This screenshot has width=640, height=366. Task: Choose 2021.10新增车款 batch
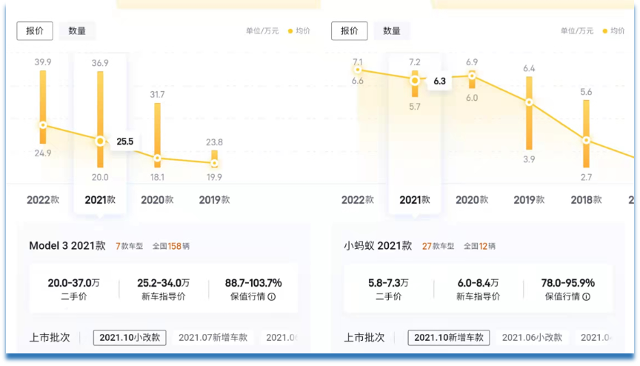tap(449, 338)
